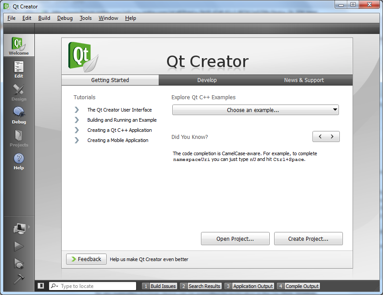Select the Getting Started tab
383x295 pixels.
[x=110, y=80]
